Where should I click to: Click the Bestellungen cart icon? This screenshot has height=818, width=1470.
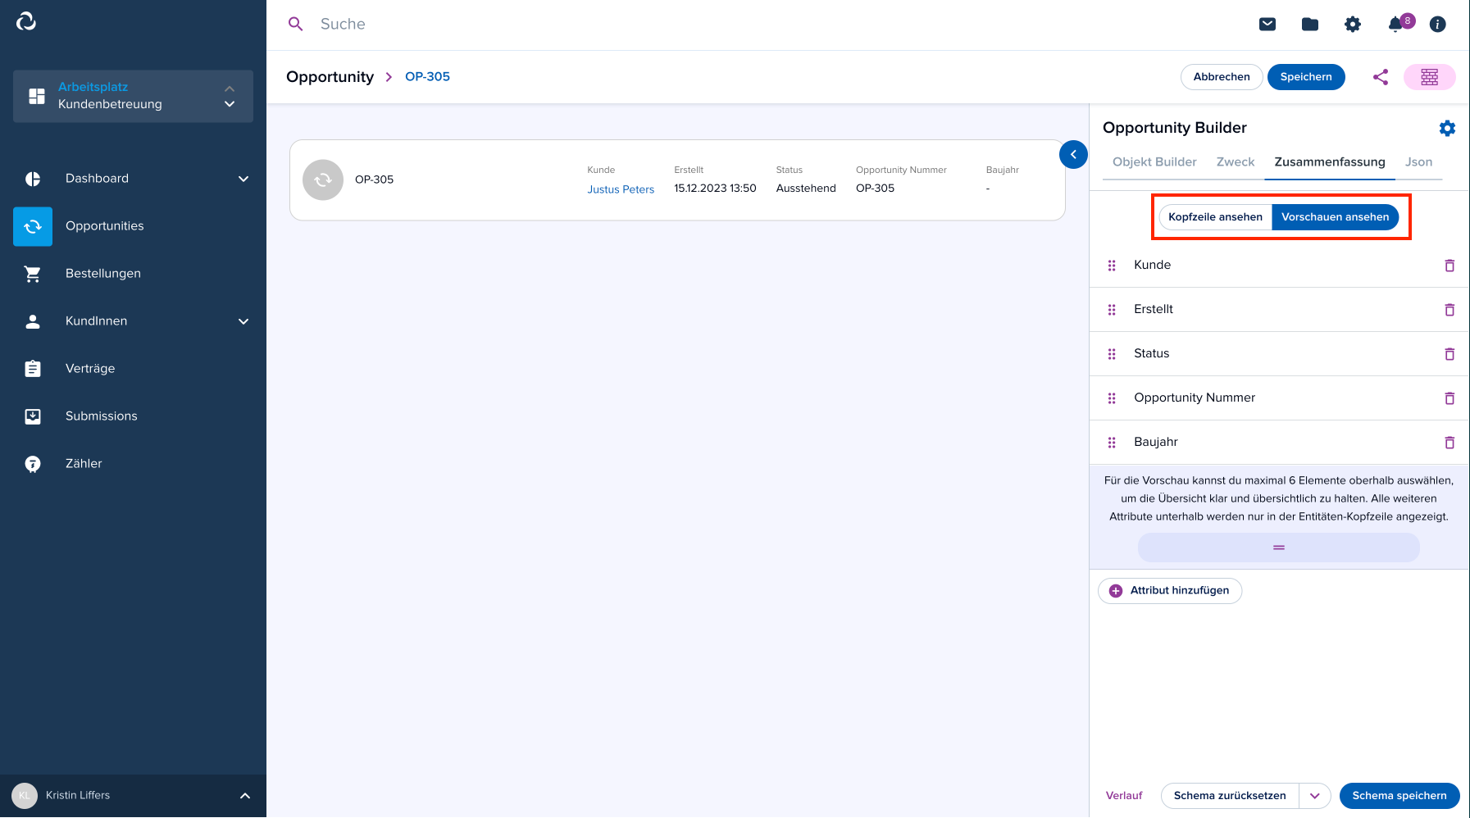click(x=33, y=274)
